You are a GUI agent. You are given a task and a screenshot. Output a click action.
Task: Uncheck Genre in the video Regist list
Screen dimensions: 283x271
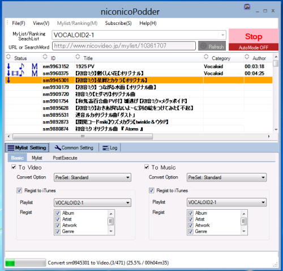tap(58, 231)
